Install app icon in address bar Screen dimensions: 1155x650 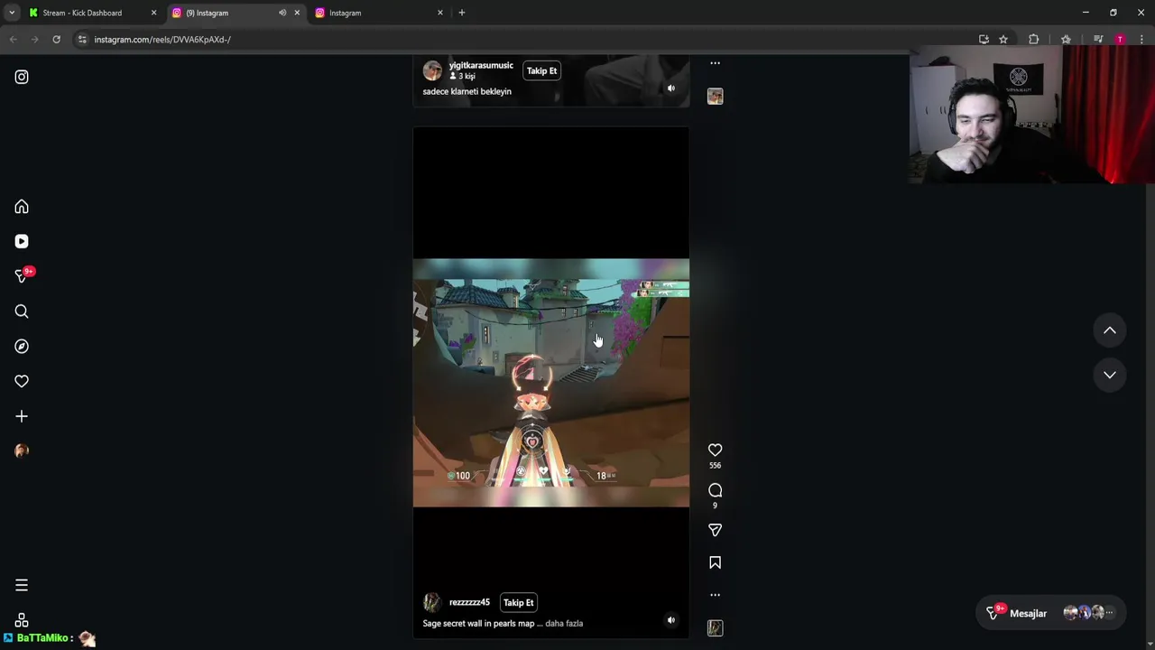984,39
